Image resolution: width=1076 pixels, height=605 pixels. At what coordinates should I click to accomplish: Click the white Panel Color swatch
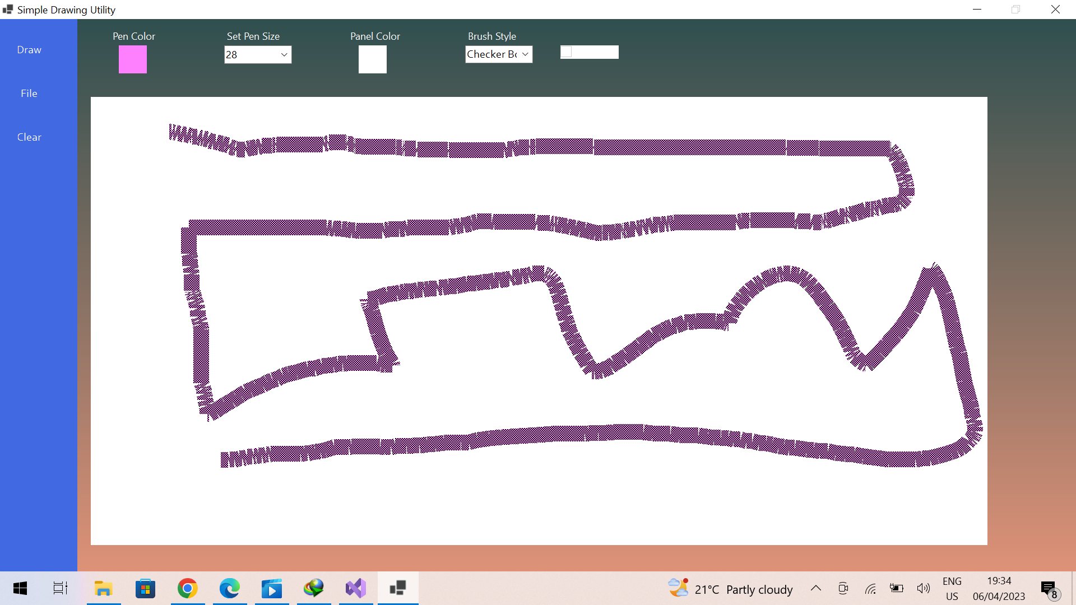(x=373, y=59)
